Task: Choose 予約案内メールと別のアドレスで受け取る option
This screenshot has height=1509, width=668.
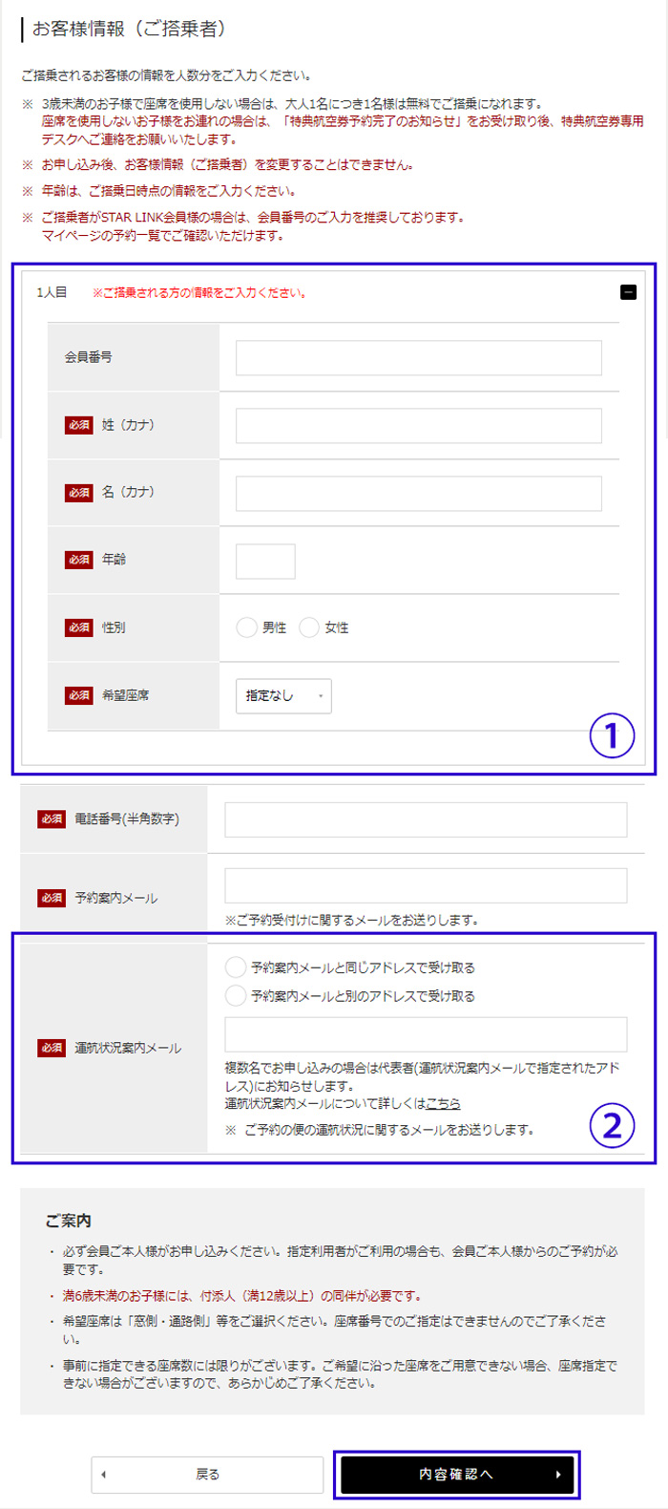Action: click(235, 996)
